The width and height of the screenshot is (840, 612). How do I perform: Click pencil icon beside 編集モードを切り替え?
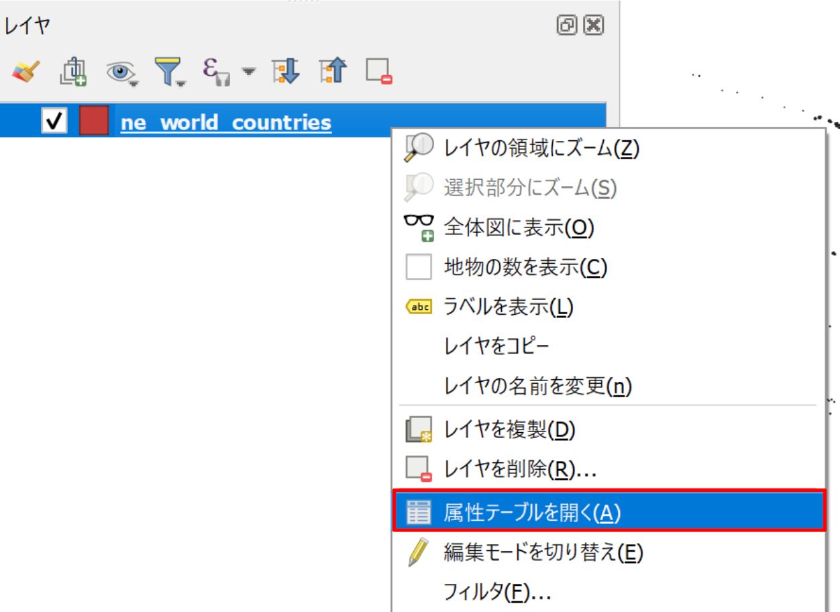tap(418, 552)
